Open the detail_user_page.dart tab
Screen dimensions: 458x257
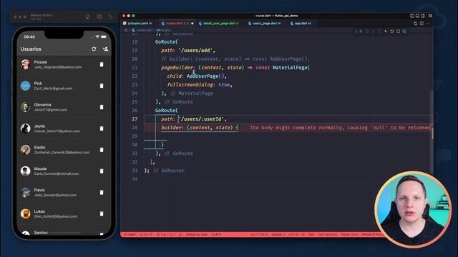click(x=219, y=24)
